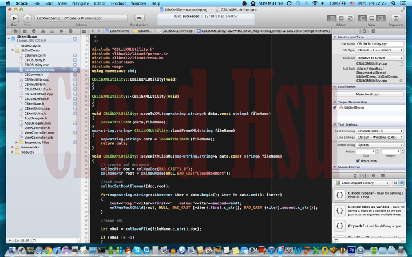Expand the Products group

13,152
